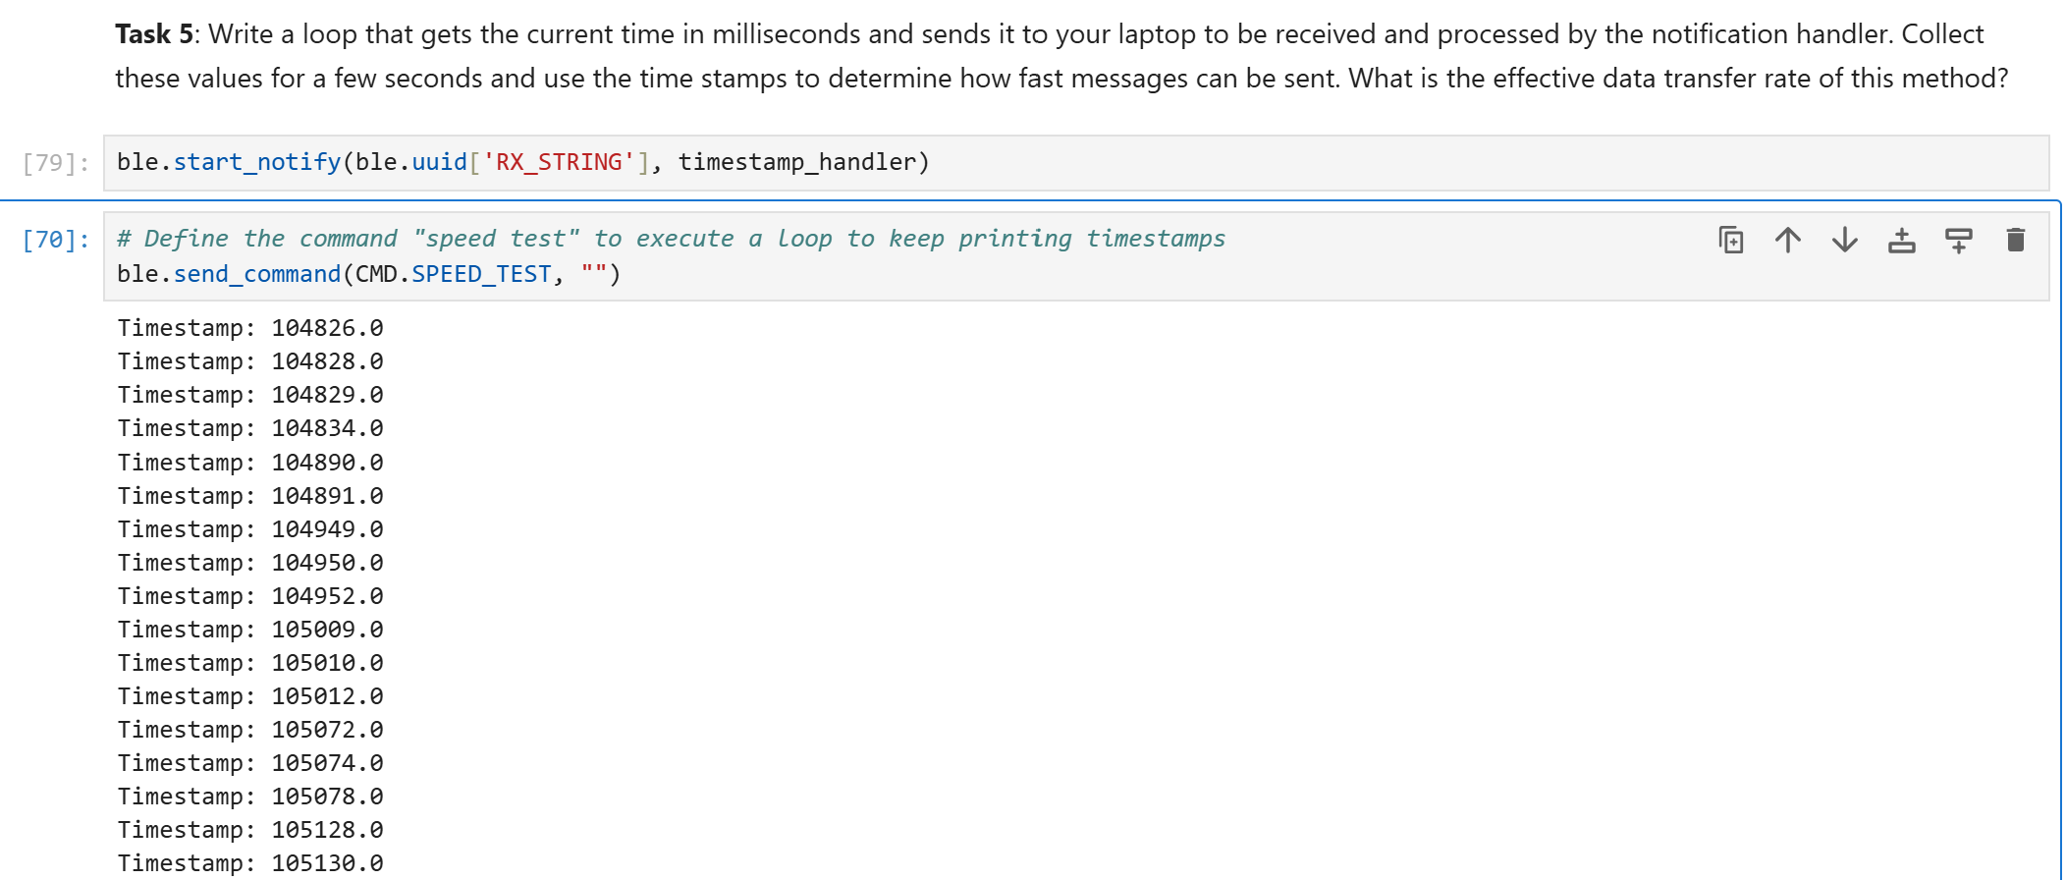Select the Task 5 markdown description

[1062, 56]
